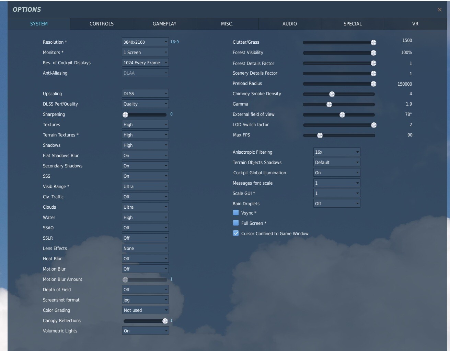The height and width of the screenshot is (351, 450).
Task: Click the Gamma slider handle
Action: tap(329, 104)
